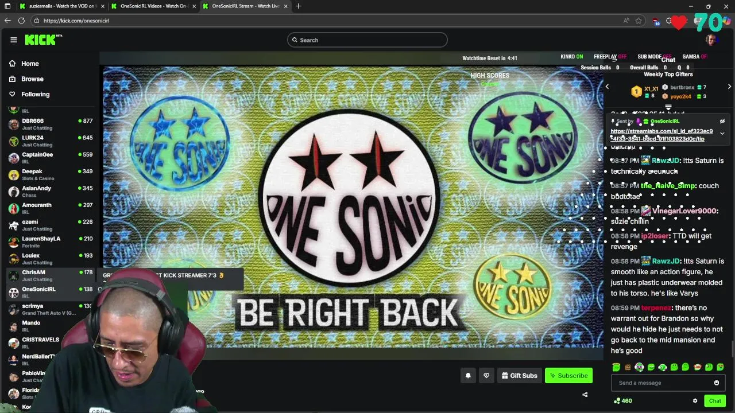This screenshot has height=413, width=735.
Task: Open the Kick sidebar hamburger menu
Action: coord(14,40)
